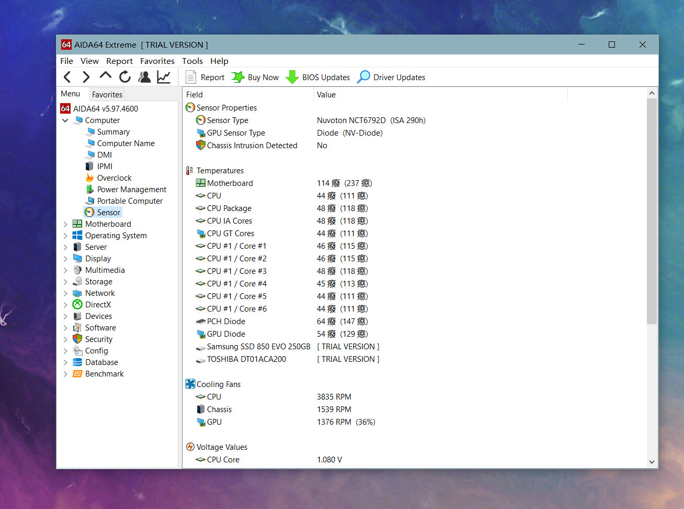Image resolution: width=684 pixels, height=509 pixels.
Task: Select Computer Name in the tree
Action: pos(126,143)
